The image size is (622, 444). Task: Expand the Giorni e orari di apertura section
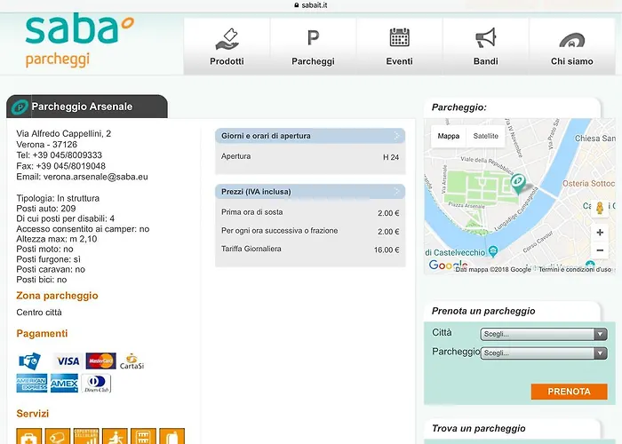click(309, 136)
